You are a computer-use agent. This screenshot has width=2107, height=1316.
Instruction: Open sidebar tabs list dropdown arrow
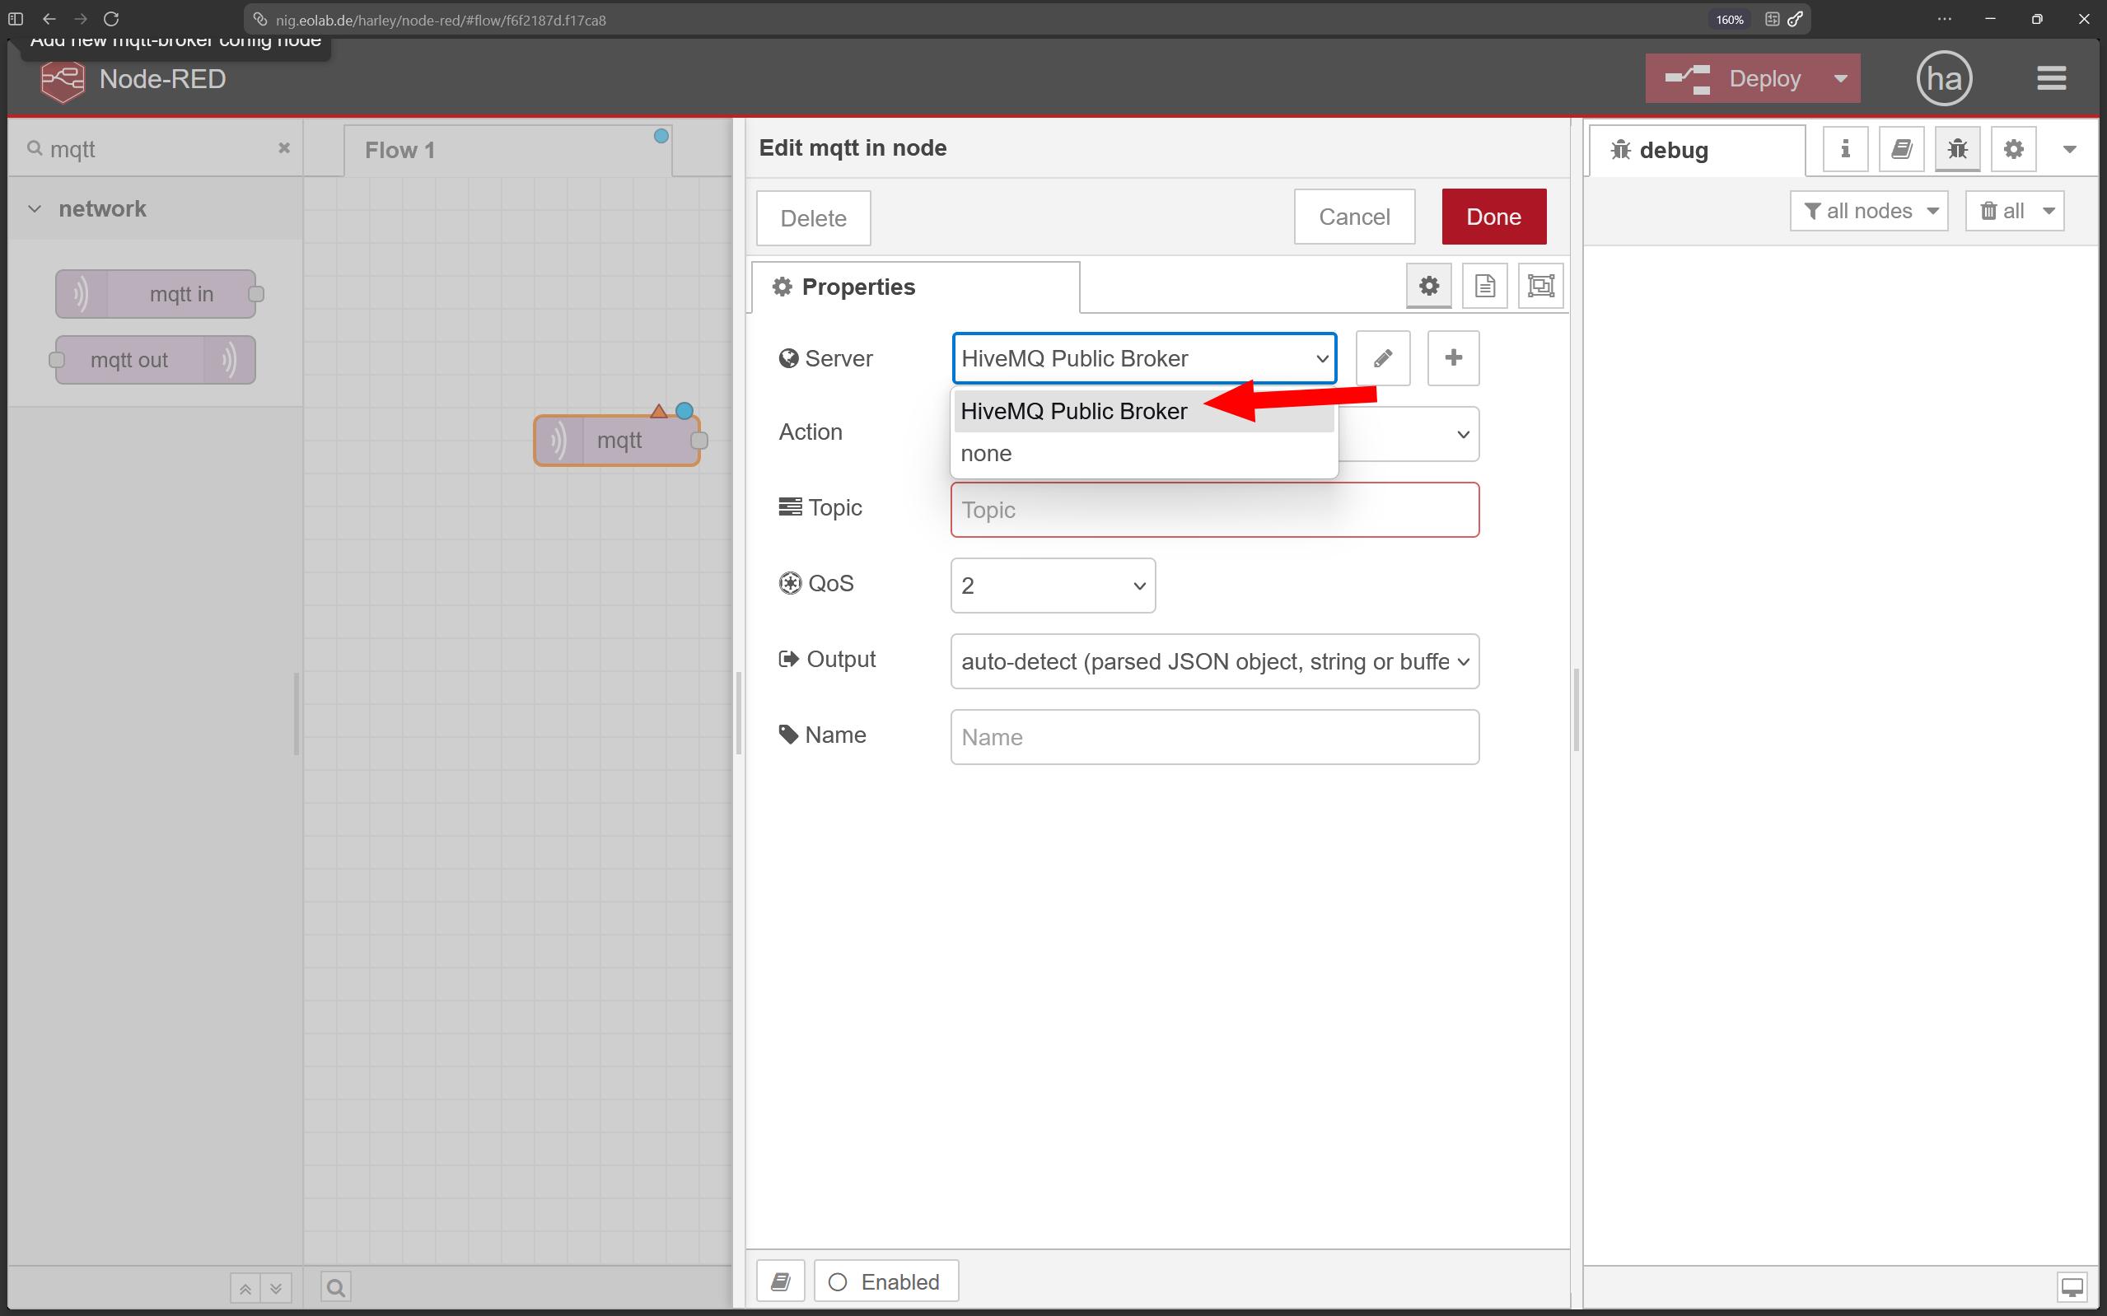pos(2070,150)
